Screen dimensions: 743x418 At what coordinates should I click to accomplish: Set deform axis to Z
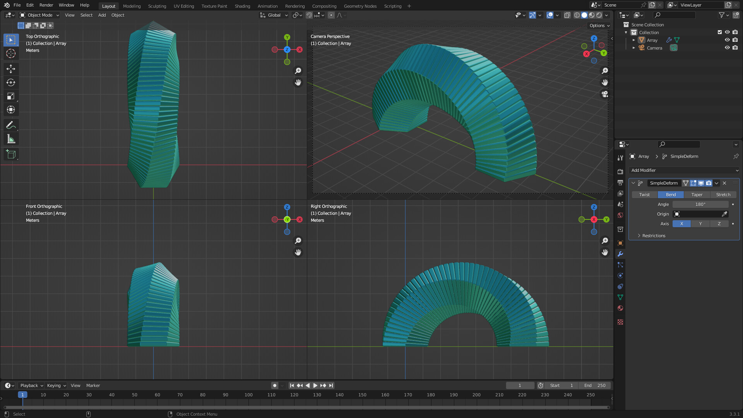click(x=719, y=224)
